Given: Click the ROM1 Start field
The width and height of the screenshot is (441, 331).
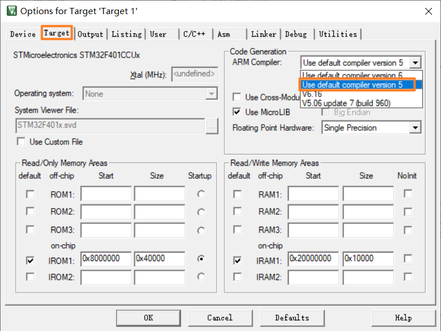Looking at the screenshot, I should click(x=106, y=193).
